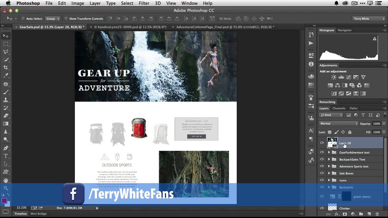Image resolution: width=388 pixels, height=218 pixels.
Task: Select the Rectangular Marquee tool
Action: tap(6, 44)
